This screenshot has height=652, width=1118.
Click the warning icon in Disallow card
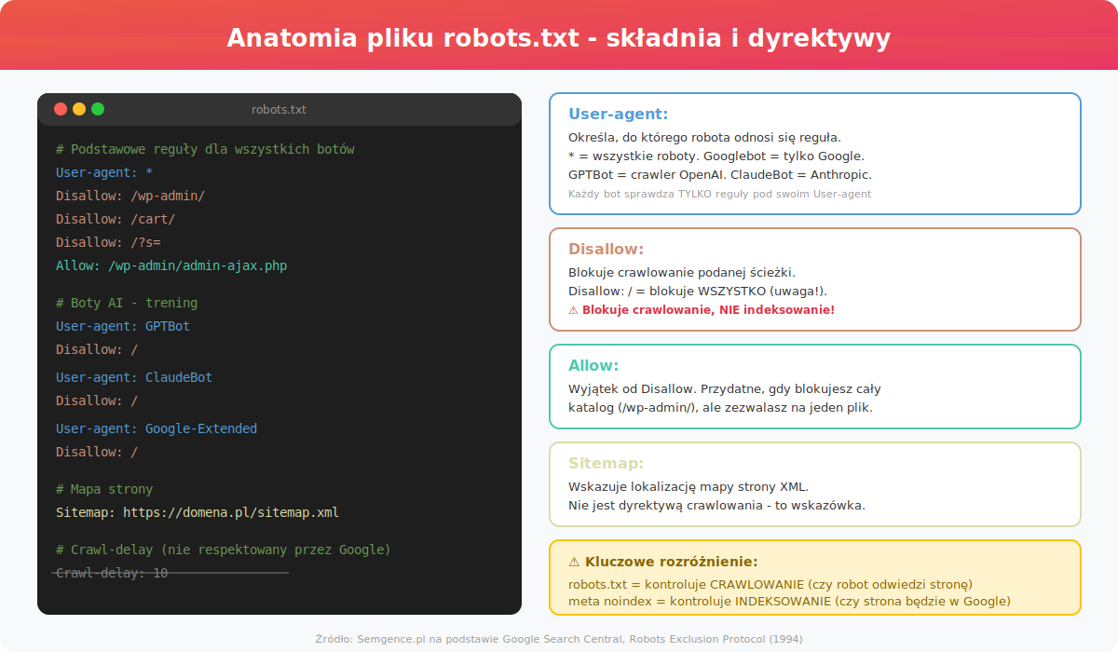coord(573,309)
